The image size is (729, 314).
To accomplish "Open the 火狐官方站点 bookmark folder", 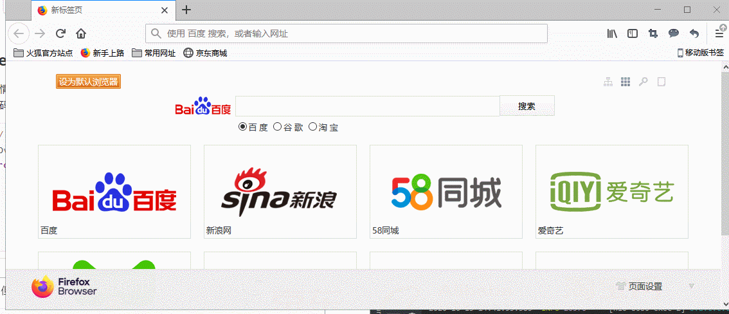I will [43, 53].
